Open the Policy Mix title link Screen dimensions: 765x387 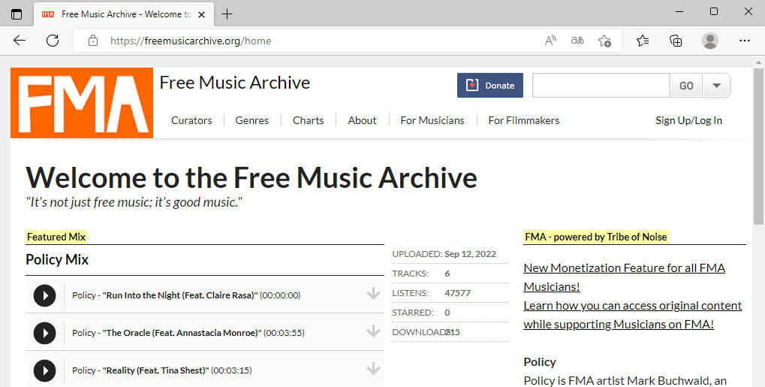(57, 259)
